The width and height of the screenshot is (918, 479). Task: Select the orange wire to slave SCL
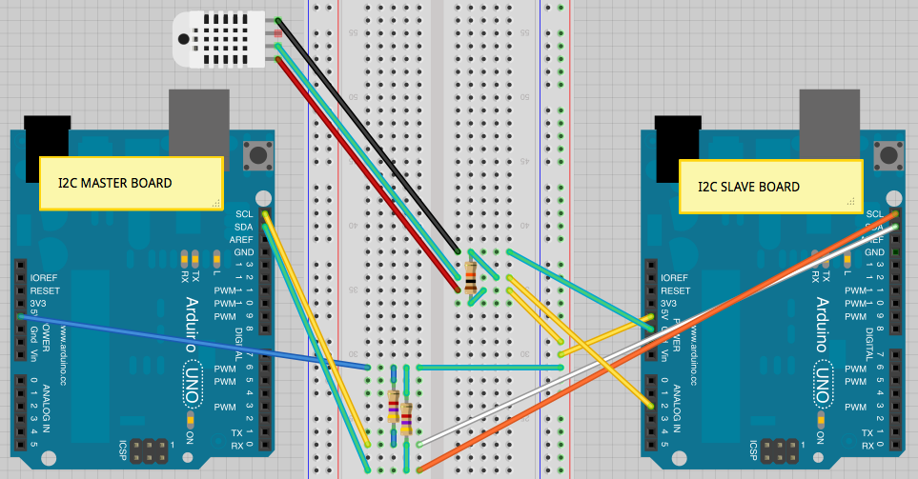tap(658, 342)
